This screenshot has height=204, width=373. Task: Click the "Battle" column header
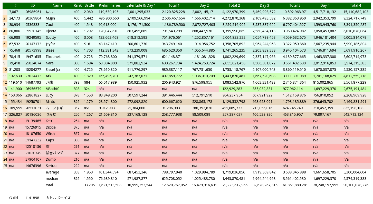pyautogui.click(x=89, y=5)
